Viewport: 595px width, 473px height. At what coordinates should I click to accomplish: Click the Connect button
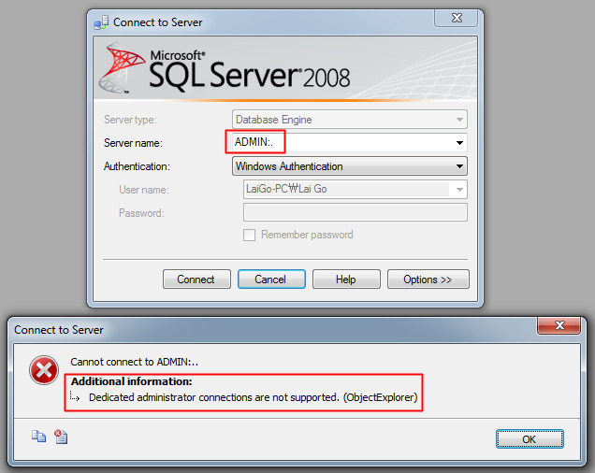pyautogui.click(x=196, y=279)
